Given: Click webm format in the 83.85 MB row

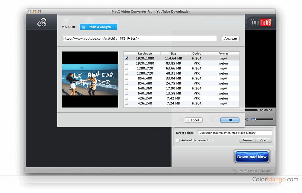Looking at the screenshot, I should tap(223, 63).
